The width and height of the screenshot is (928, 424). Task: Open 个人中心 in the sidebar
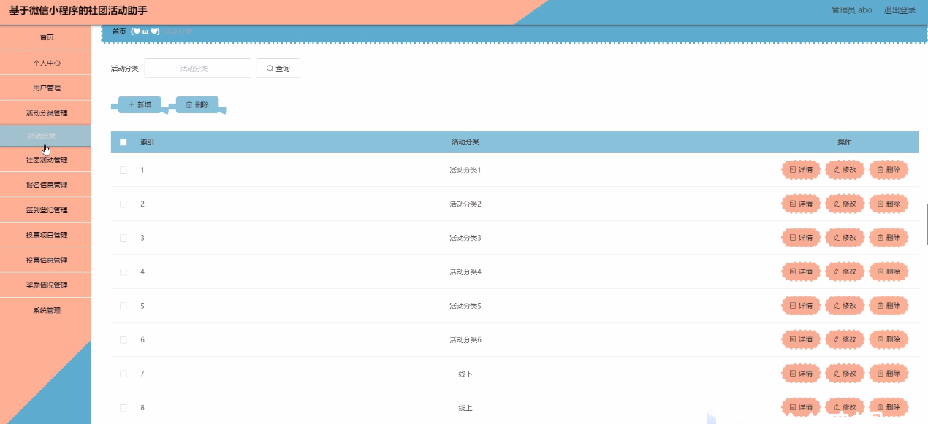coord(46,63)
